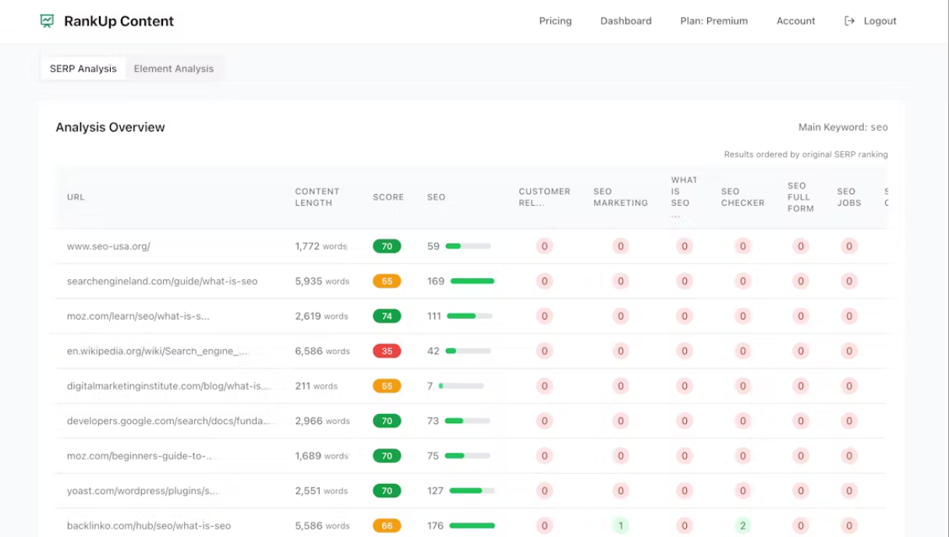Open the backlinko.com/hub/seo/what-is-seo URL

(149, 526)
